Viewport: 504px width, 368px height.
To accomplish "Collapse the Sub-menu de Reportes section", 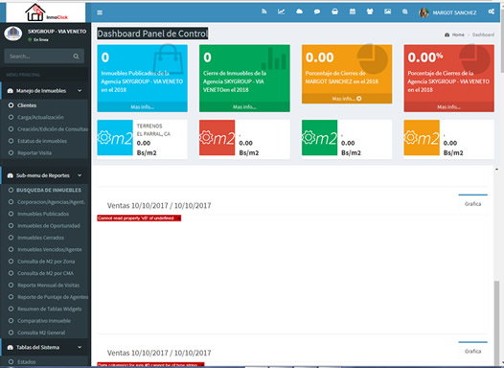I will (x=80, y=175).
